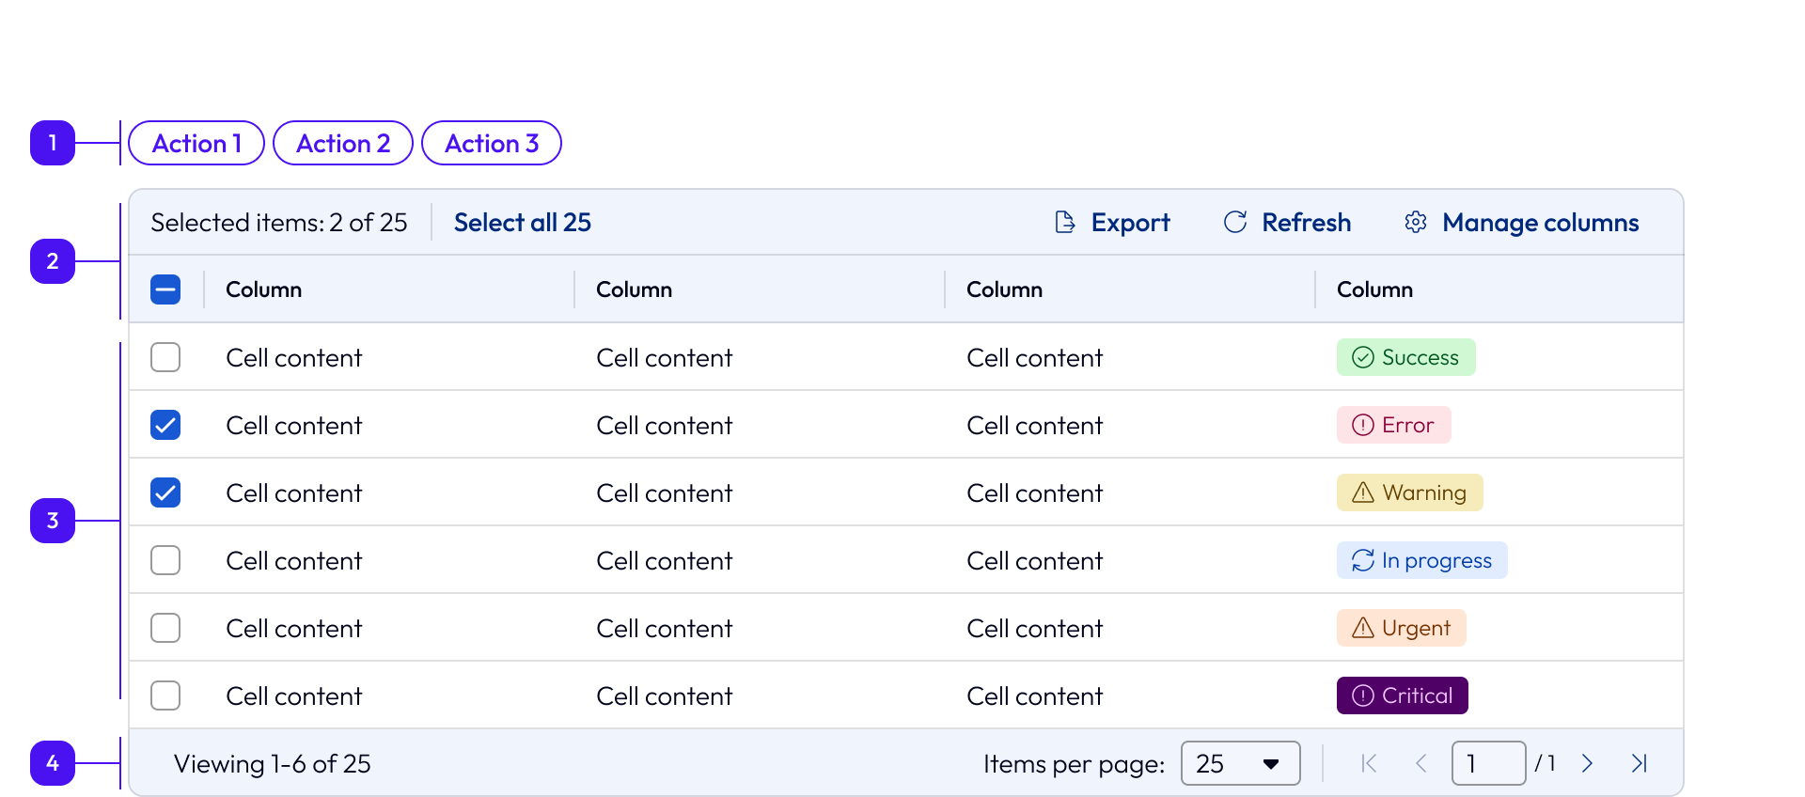Click the Success status badge
1805x797 pixels.
[1405, 357]
